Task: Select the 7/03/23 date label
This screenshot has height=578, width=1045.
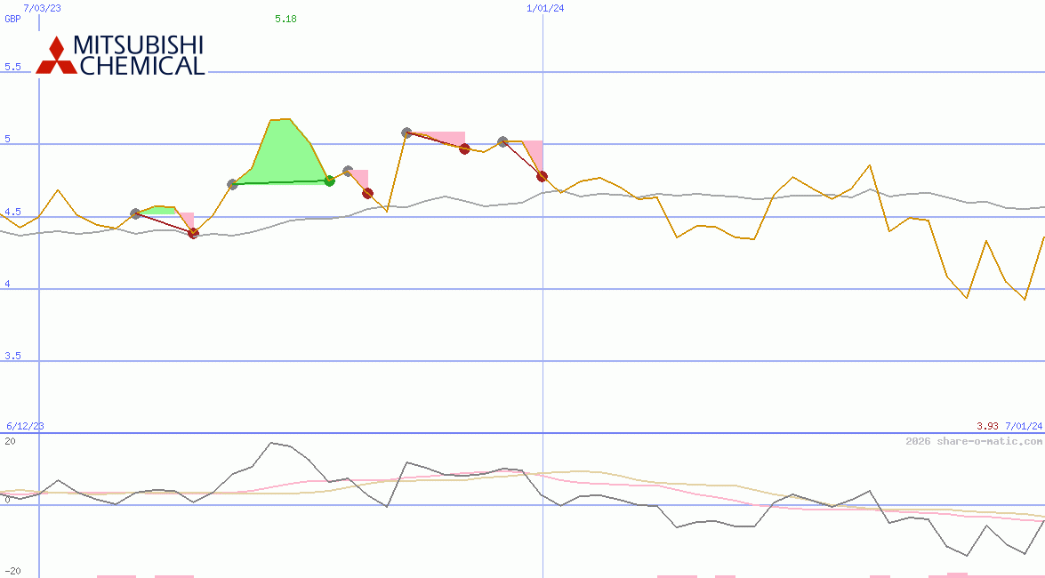Action: pos(42,8)
